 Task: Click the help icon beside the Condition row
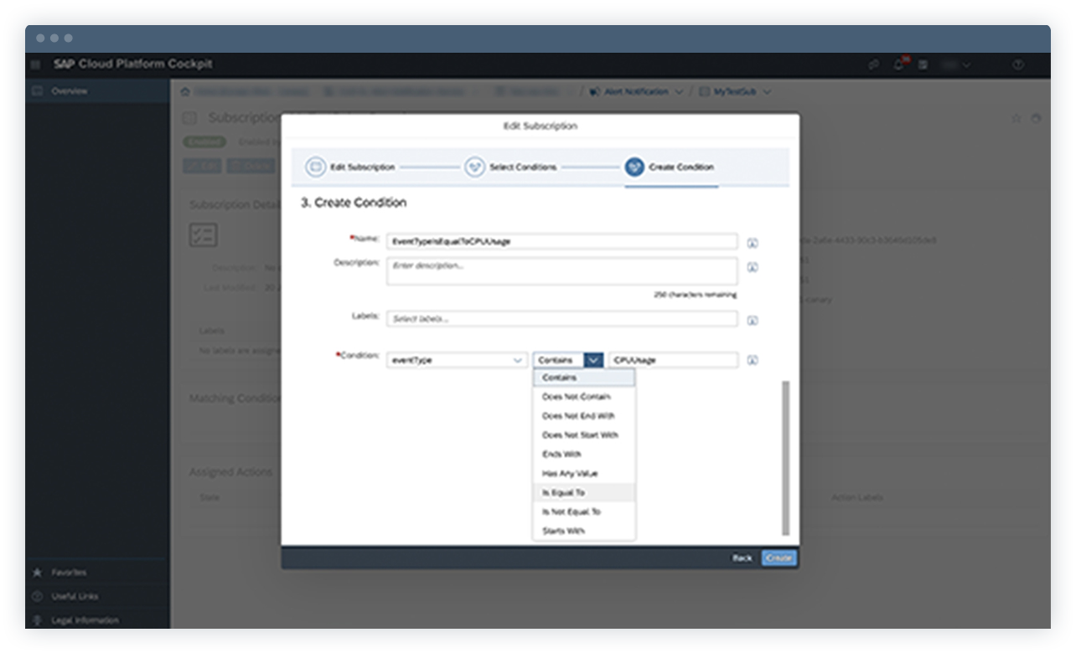tap(752, 359)
